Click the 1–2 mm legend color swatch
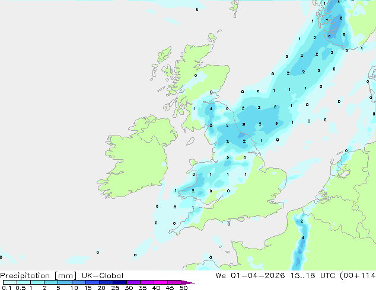 [x=37, y=282]
